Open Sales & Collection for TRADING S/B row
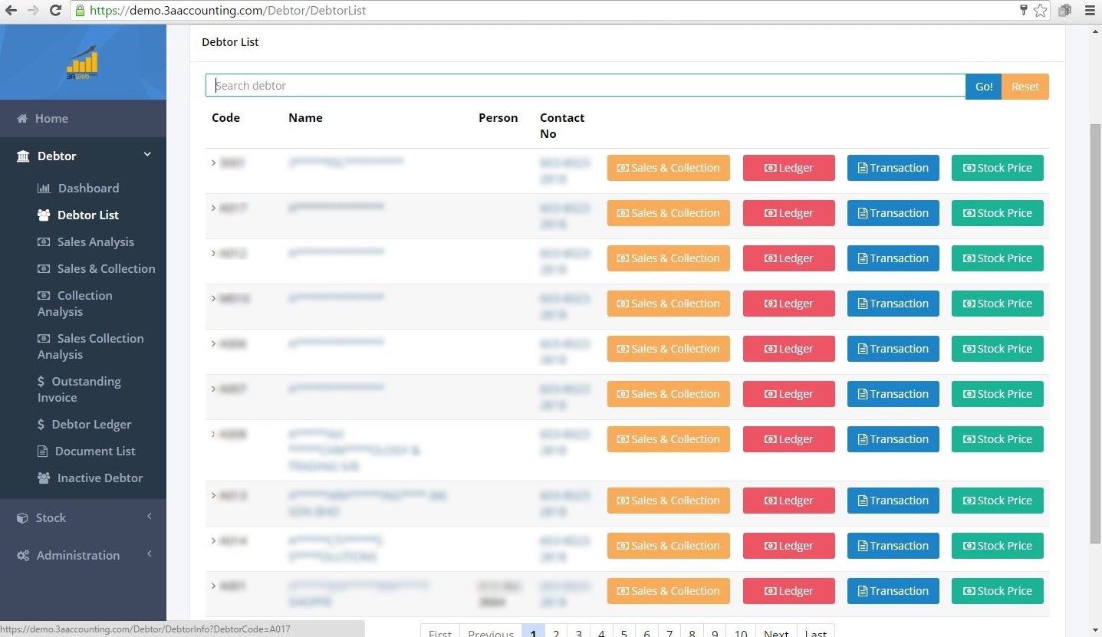 (x=669, y=439)
